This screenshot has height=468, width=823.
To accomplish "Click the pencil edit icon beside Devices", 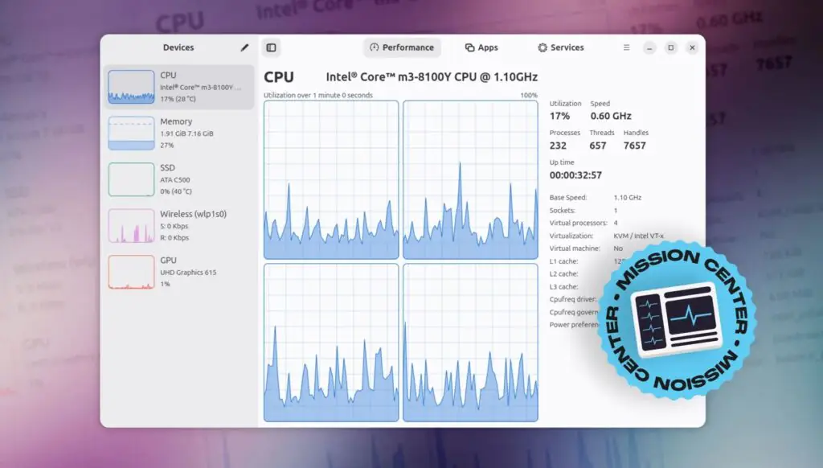I will (x=244, y=47).
